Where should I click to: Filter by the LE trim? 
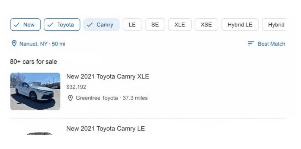point(132,25)
